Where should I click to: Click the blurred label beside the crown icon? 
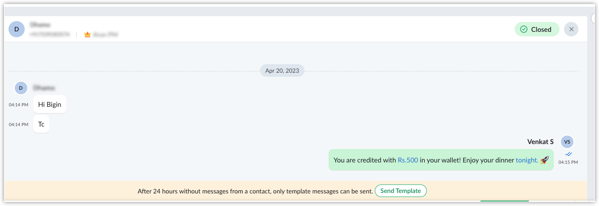pos(105,34)
